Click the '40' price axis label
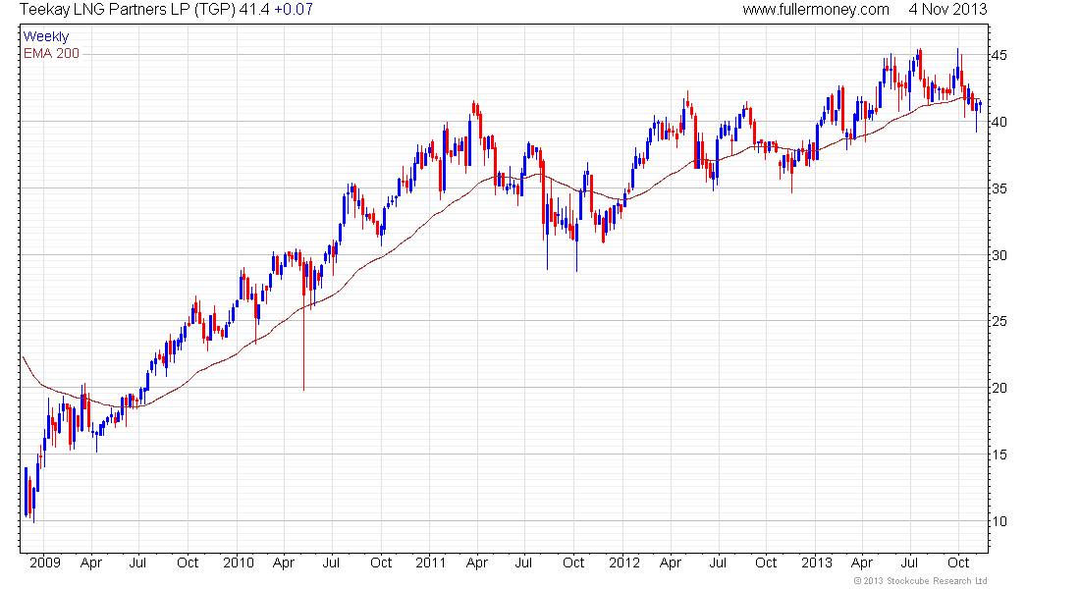The image size is (1080, 589). coord(999,122)
